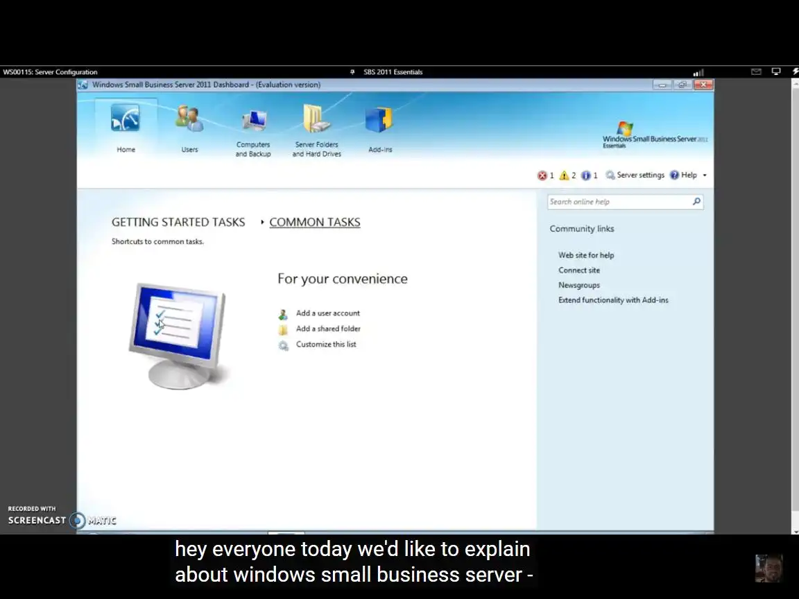Screen dimensions: 799x599
Task: Restore down the Dashboard window
Action: click(682, 85)
